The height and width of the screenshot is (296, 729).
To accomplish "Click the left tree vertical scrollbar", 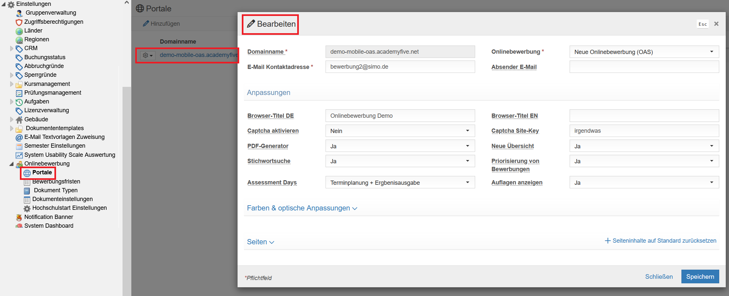I will [x=127, y=191].
